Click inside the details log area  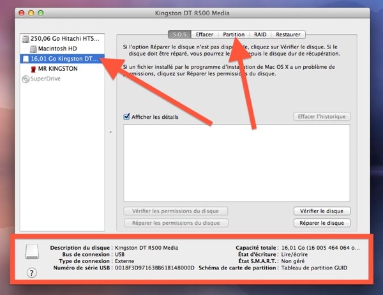pos(237,163)
